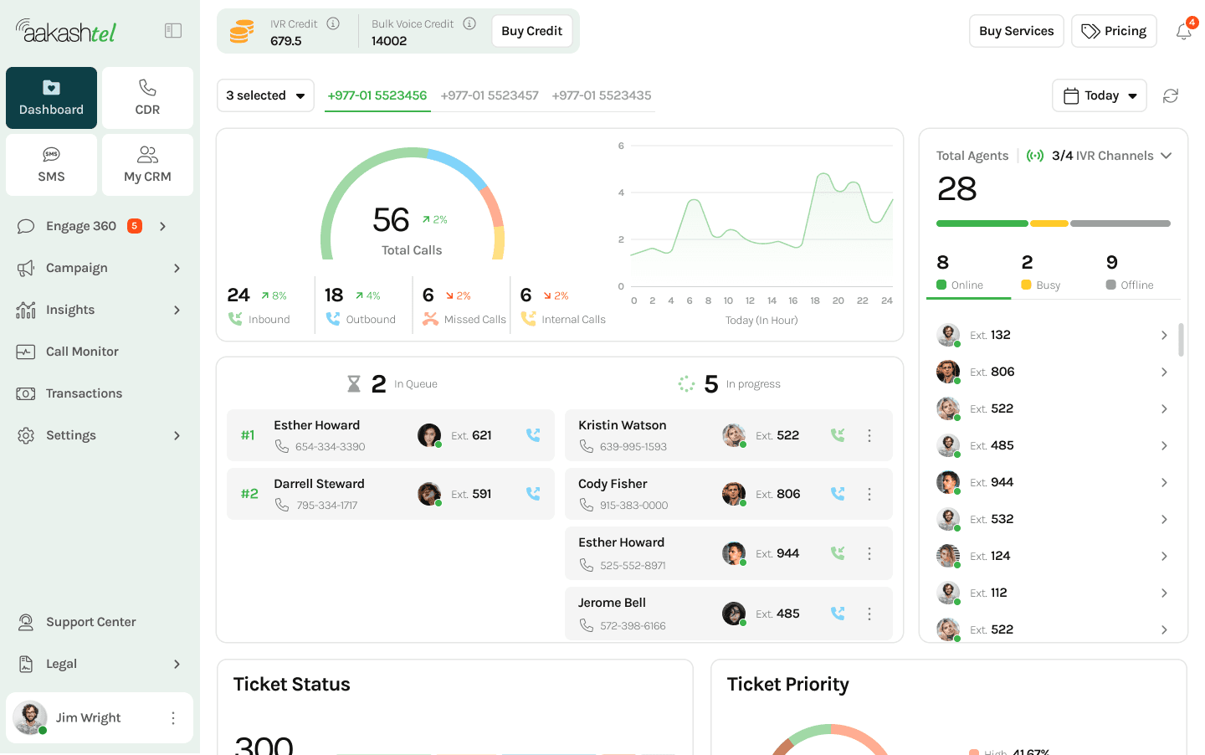Click call icon in Jerome Bell row
Screen dimensions: 1205x755
click(x=838, y=614)
